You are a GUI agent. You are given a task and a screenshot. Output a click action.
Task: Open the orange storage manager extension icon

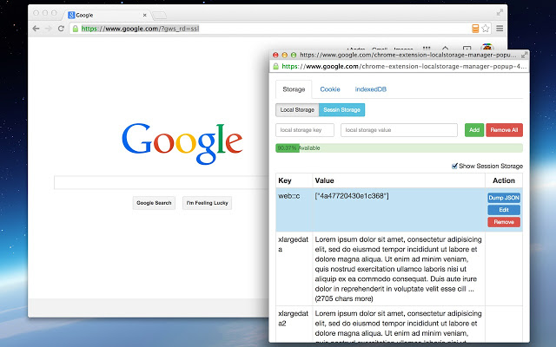[475, 29]
